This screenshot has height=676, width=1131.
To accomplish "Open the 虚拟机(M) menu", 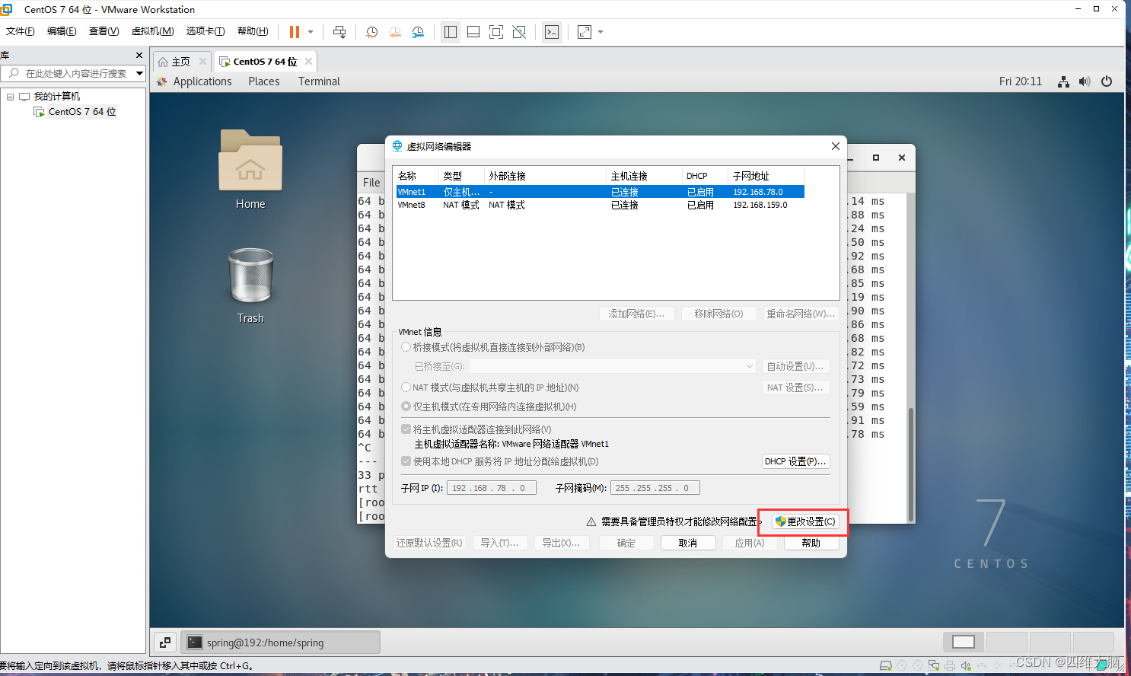I will [152, 31].
